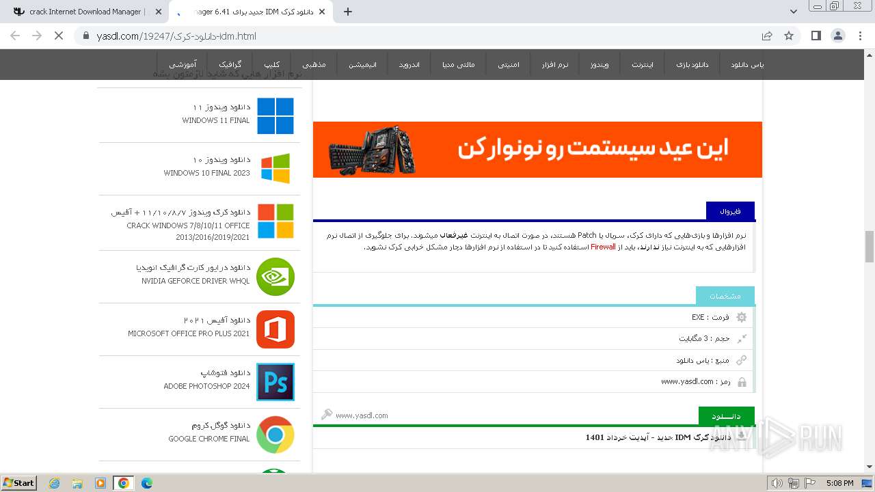
Task: Open the Microsoft Office 2021 icon
Action: 275,329
